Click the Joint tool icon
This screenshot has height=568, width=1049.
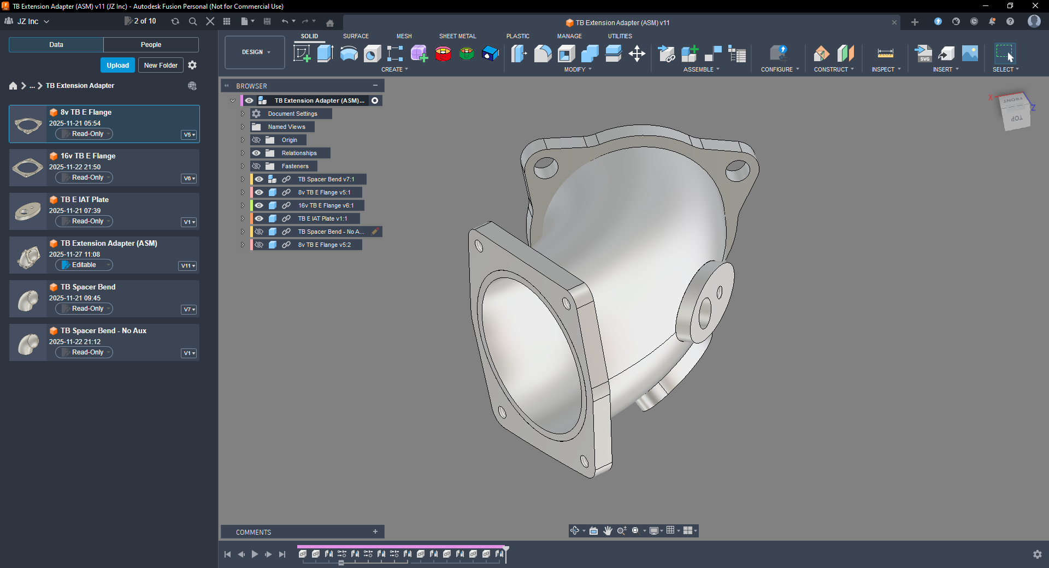[x=714, y=54]
